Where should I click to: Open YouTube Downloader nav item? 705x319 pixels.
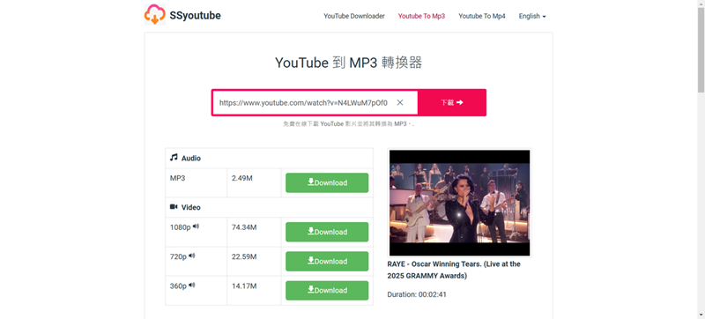(354, 16)
